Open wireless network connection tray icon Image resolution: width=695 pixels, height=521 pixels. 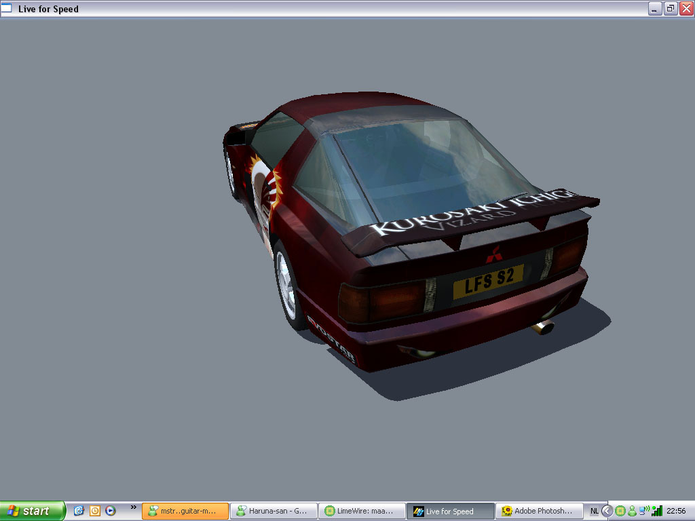pyautogui.click(x=644, y=511)
